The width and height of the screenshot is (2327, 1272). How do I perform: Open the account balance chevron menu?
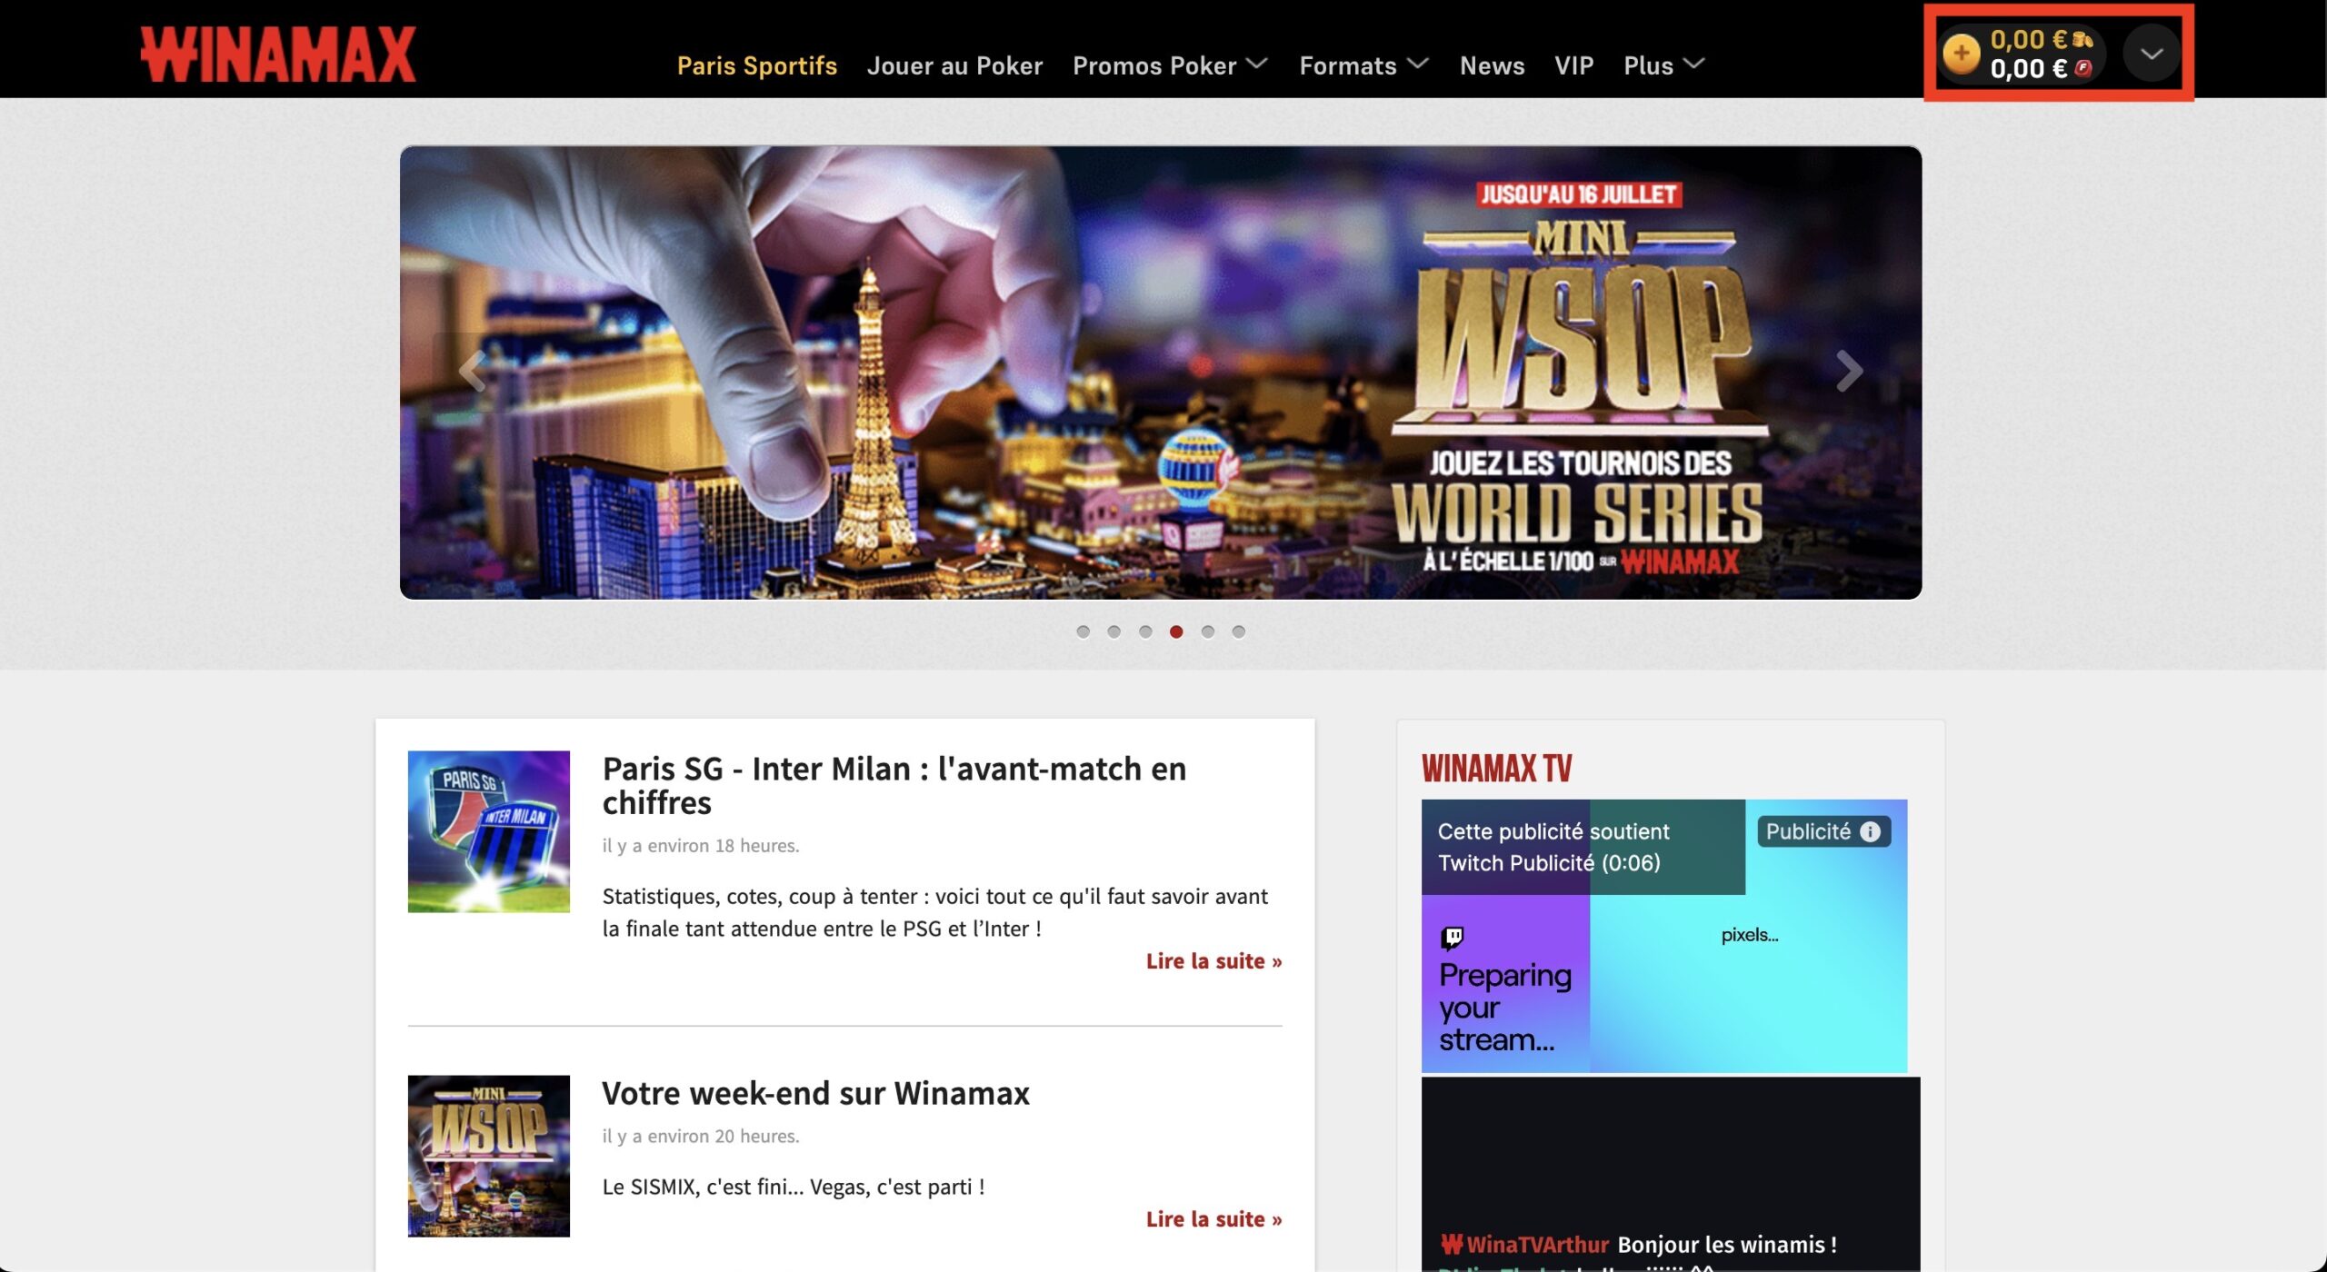[x=2152, y=53]
